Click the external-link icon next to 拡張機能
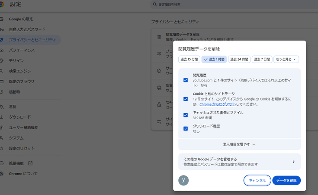This screenshot has width=318, height=195. click(30, 163)
